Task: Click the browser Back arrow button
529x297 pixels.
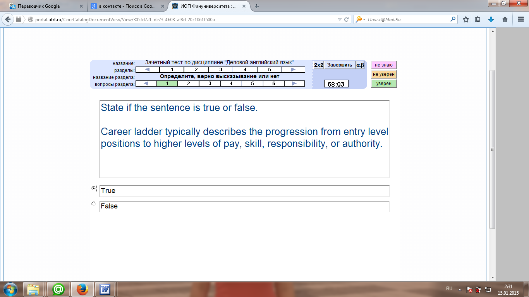Action: tap(8, 19)
